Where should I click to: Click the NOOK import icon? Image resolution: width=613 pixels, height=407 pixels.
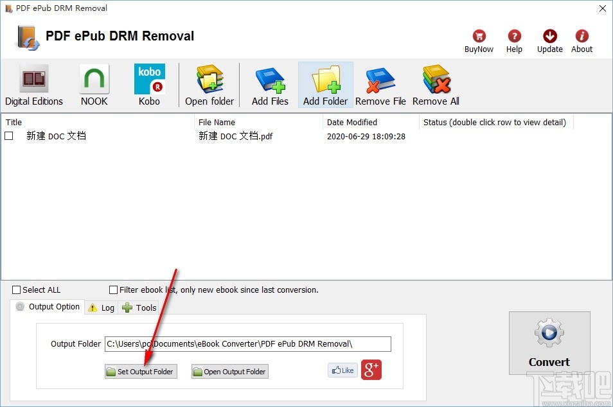[x=94, y=85]
